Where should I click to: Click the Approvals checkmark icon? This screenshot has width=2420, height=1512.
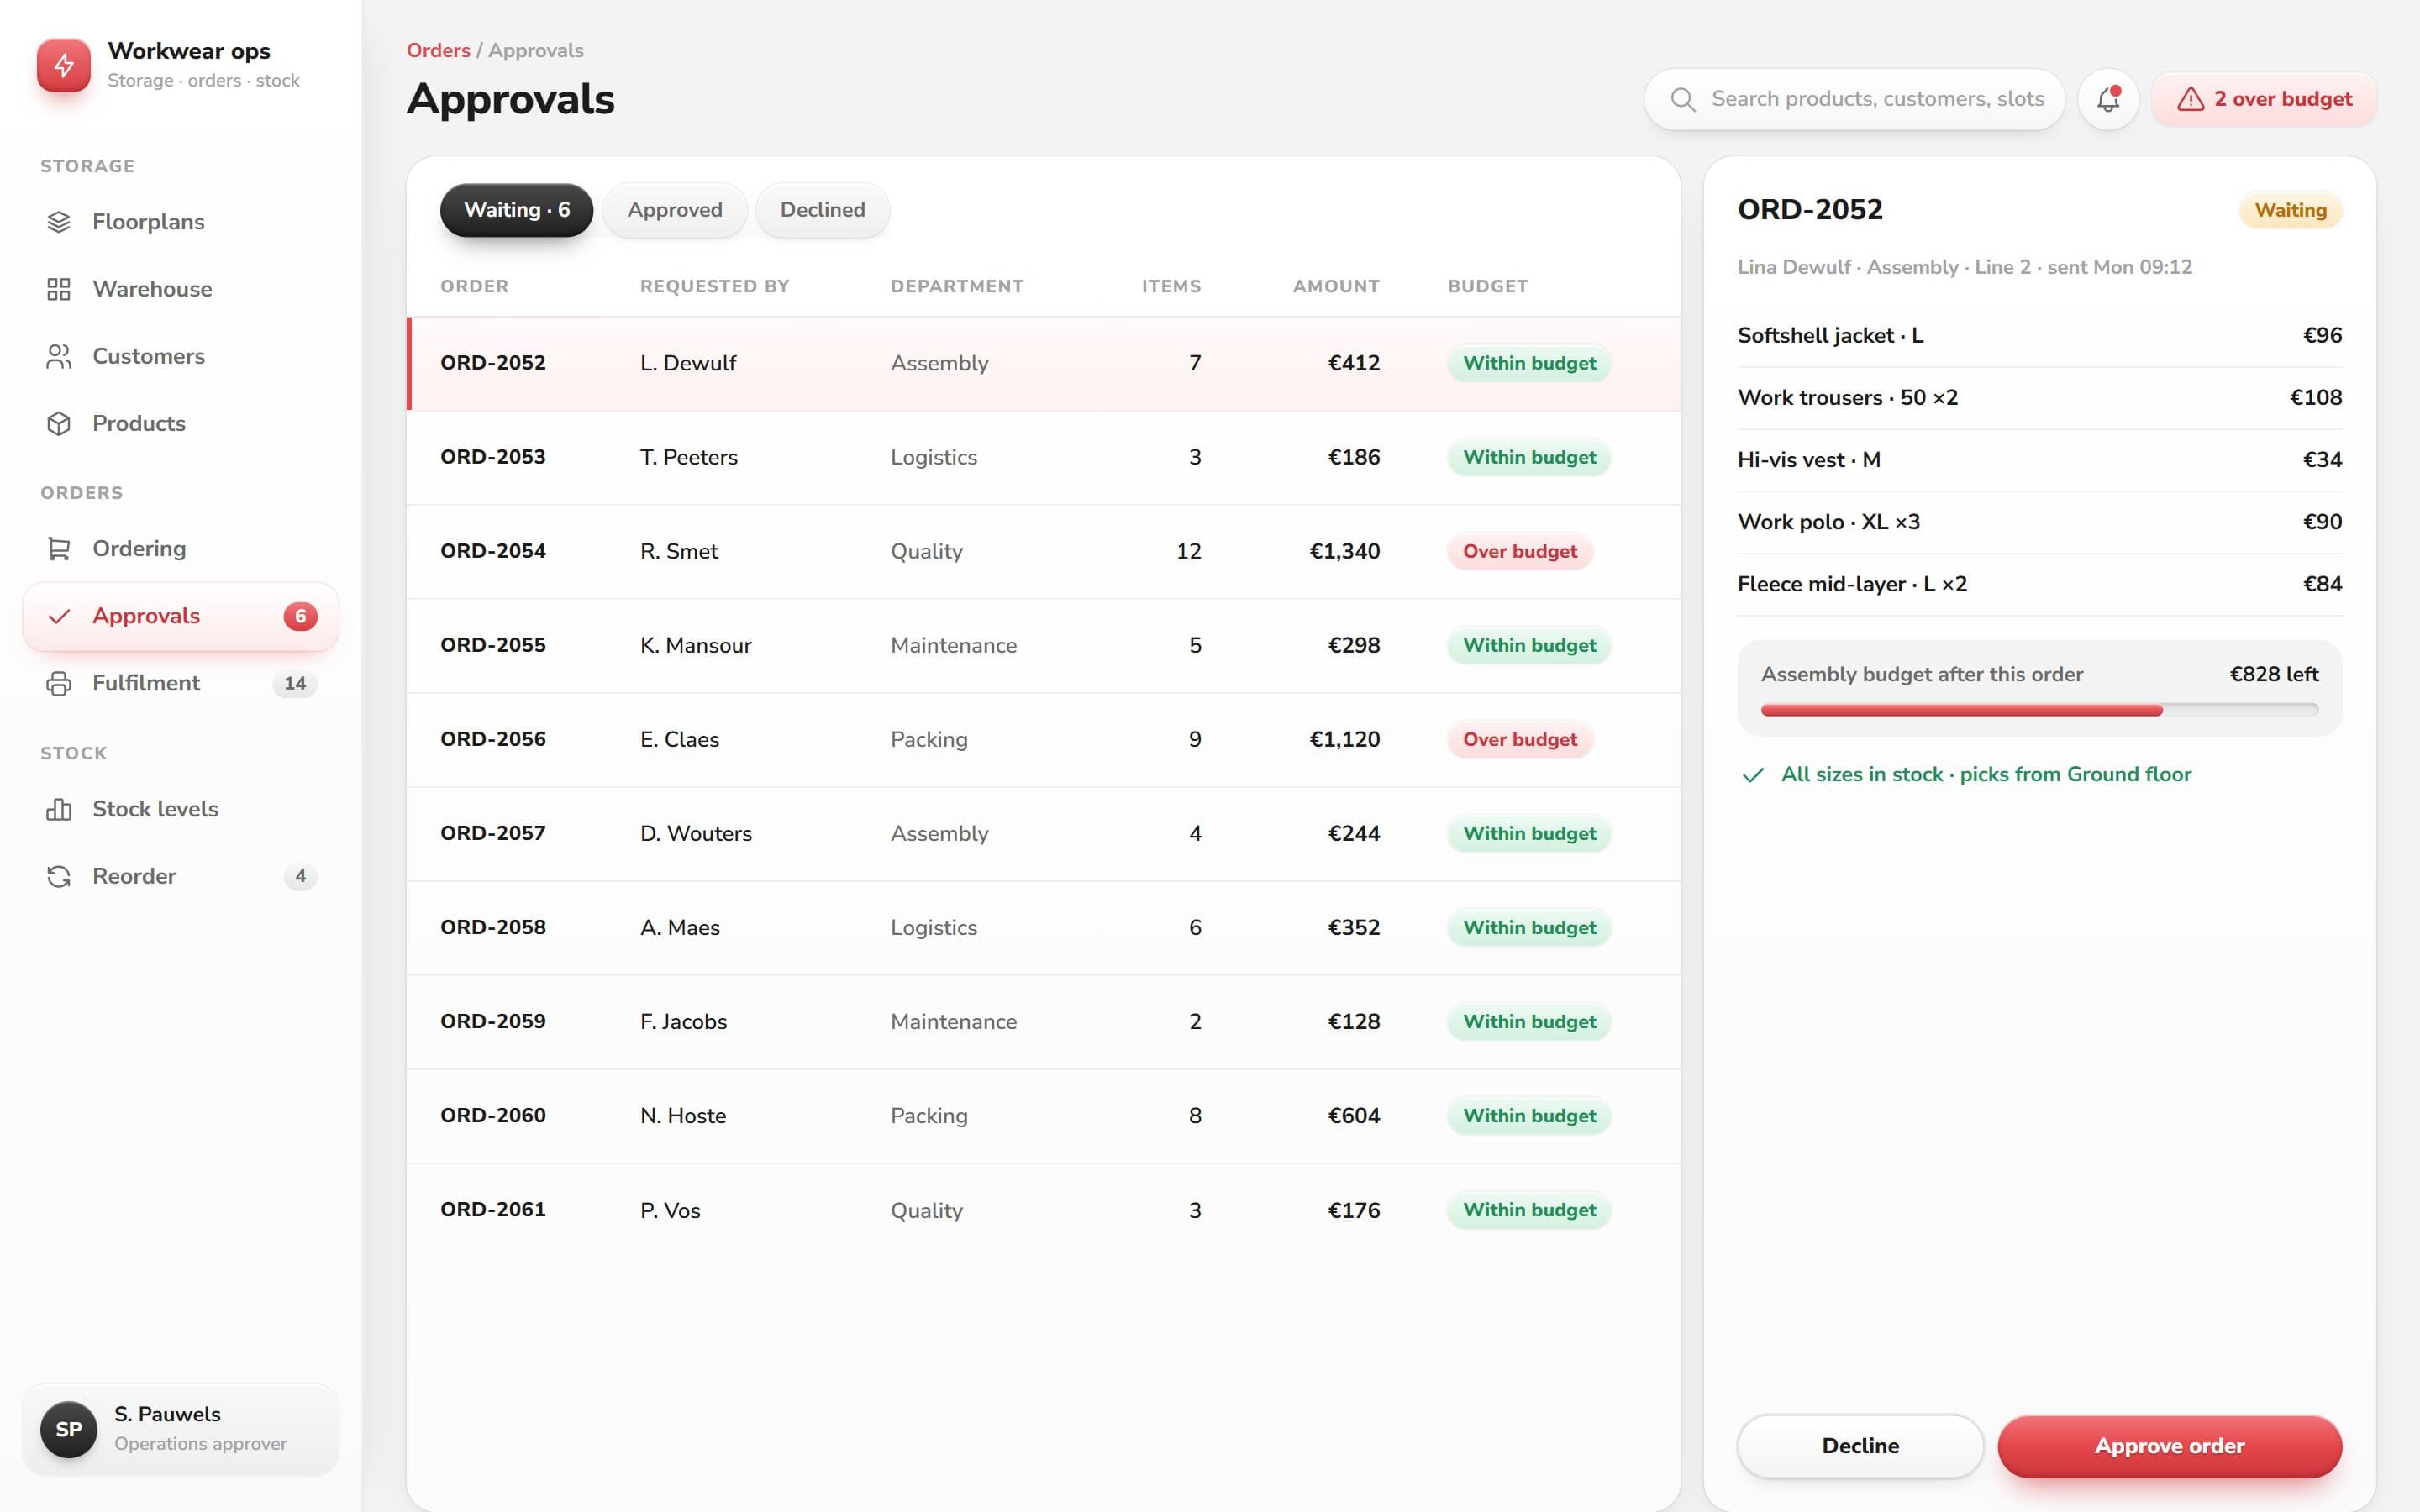tap(59, 616)
